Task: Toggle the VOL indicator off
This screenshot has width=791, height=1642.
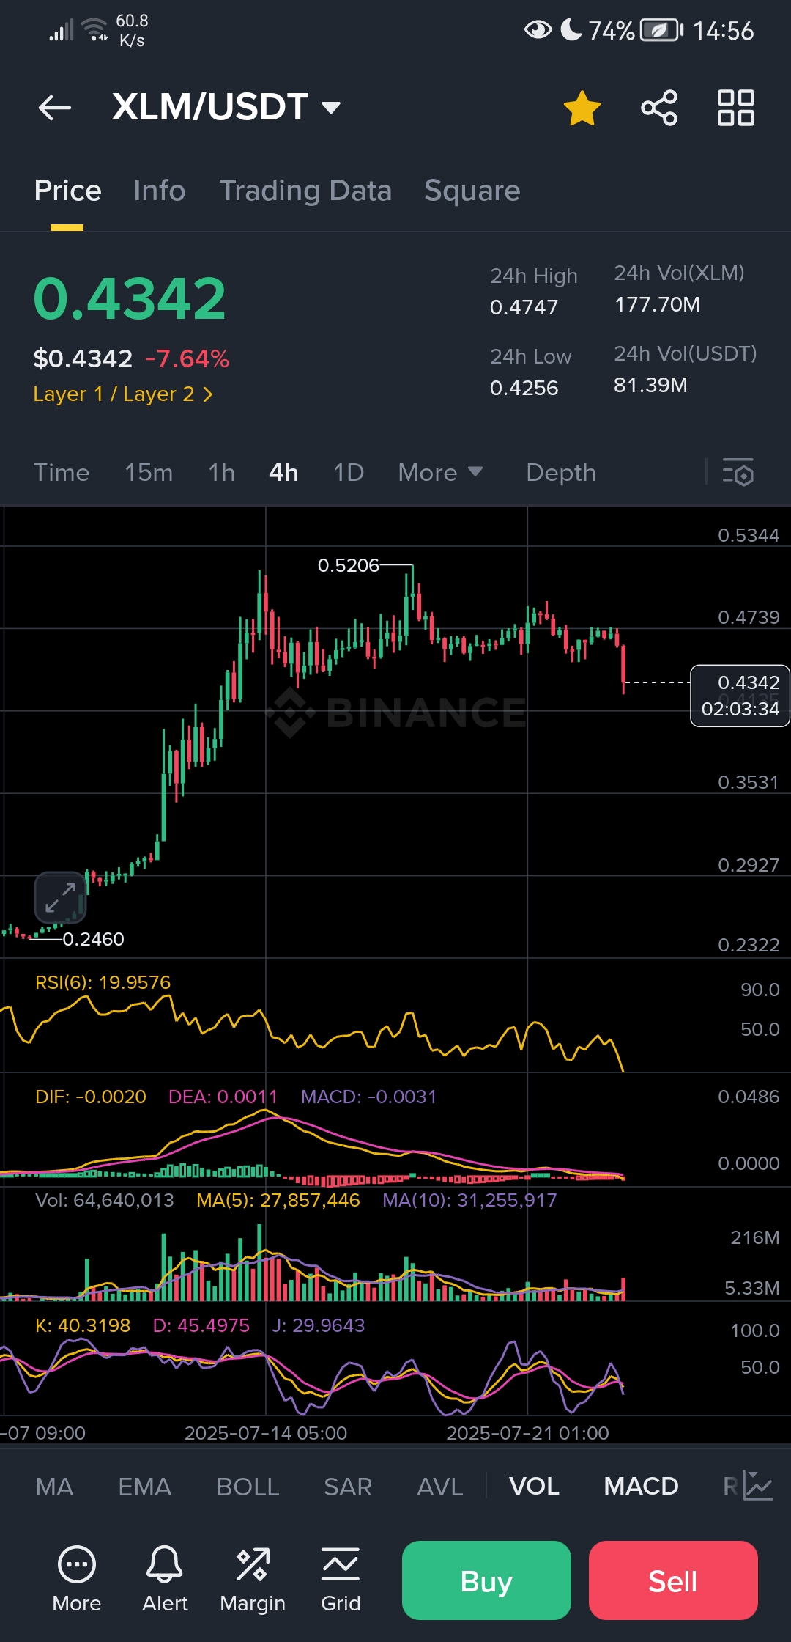Action: coord(534,1487)
